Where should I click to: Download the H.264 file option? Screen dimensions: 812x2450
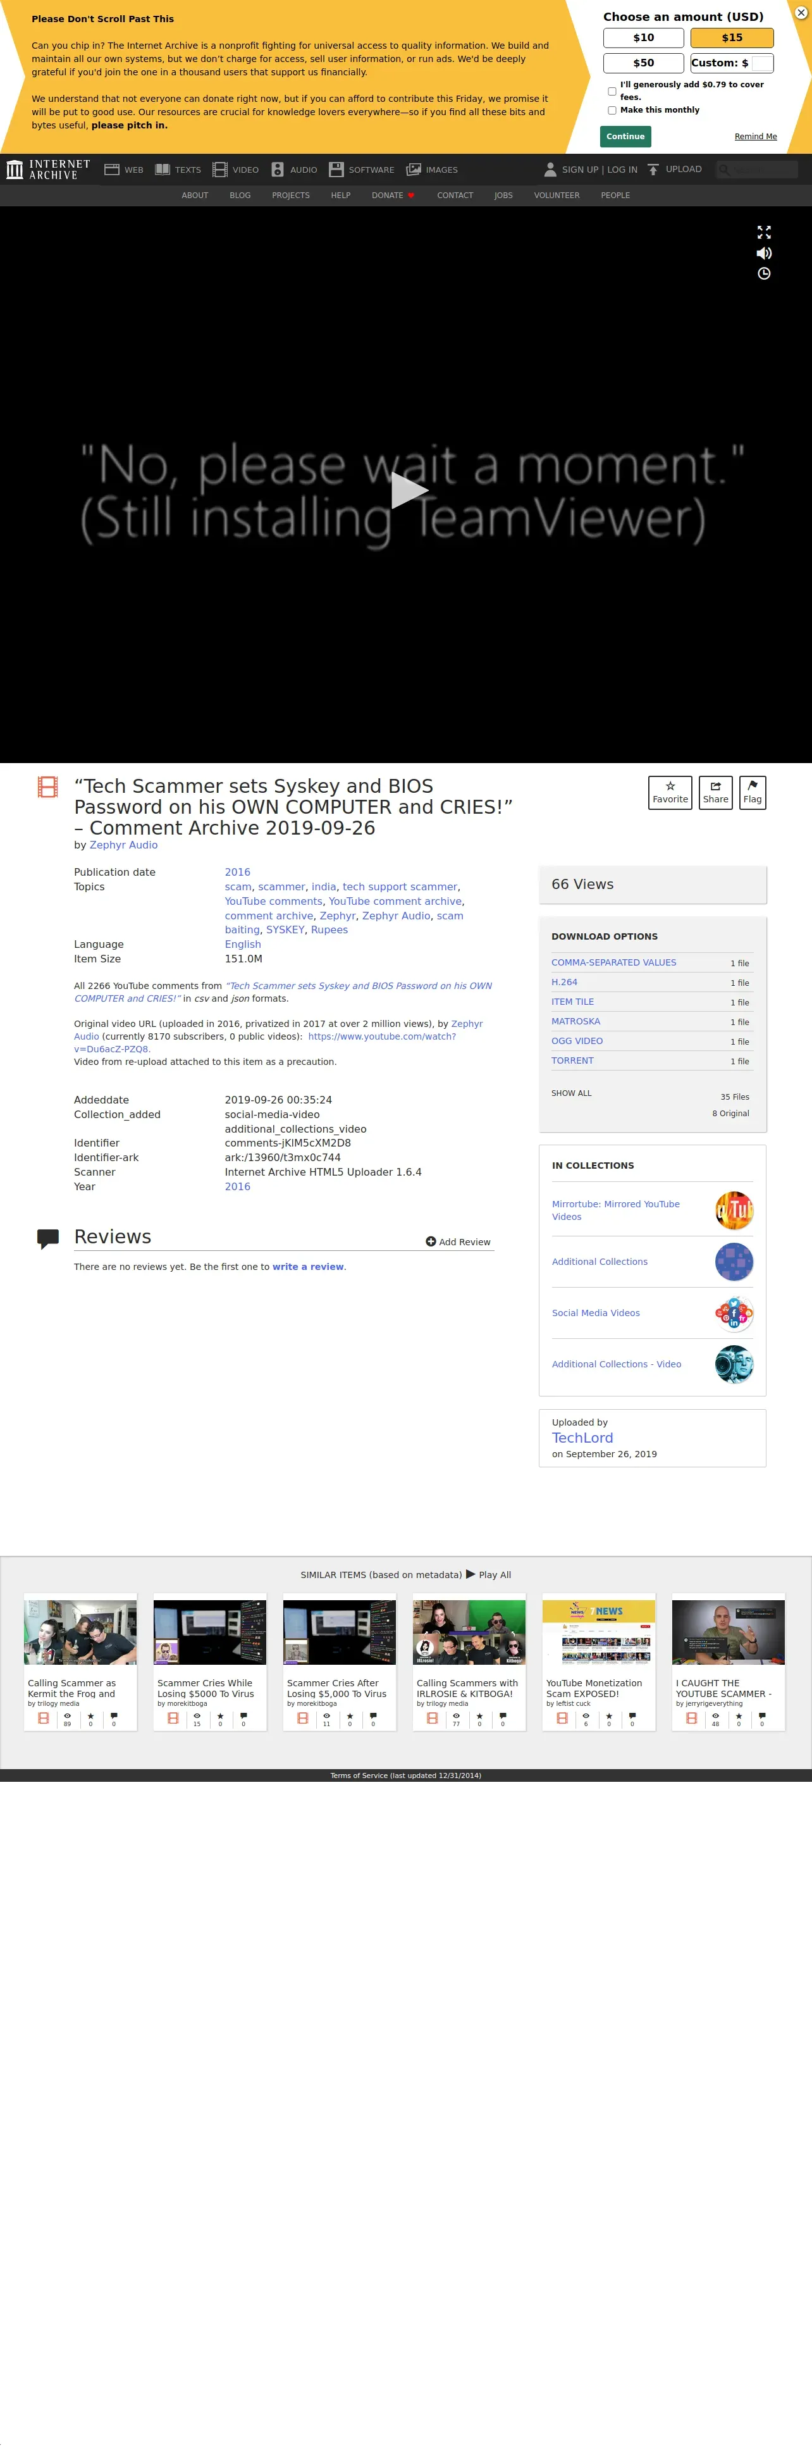coord(564,983)
